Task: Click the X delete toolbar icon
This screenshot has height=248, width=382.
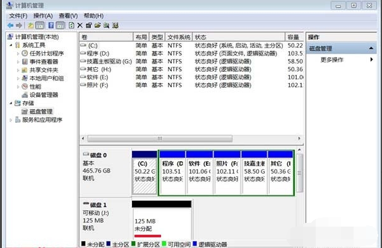Action: [x=80, y=25]
